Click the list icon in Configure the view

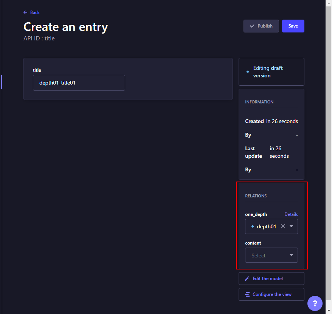247,294
